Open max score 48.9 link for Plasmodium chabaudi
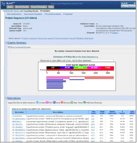 (x=93, y=124)
